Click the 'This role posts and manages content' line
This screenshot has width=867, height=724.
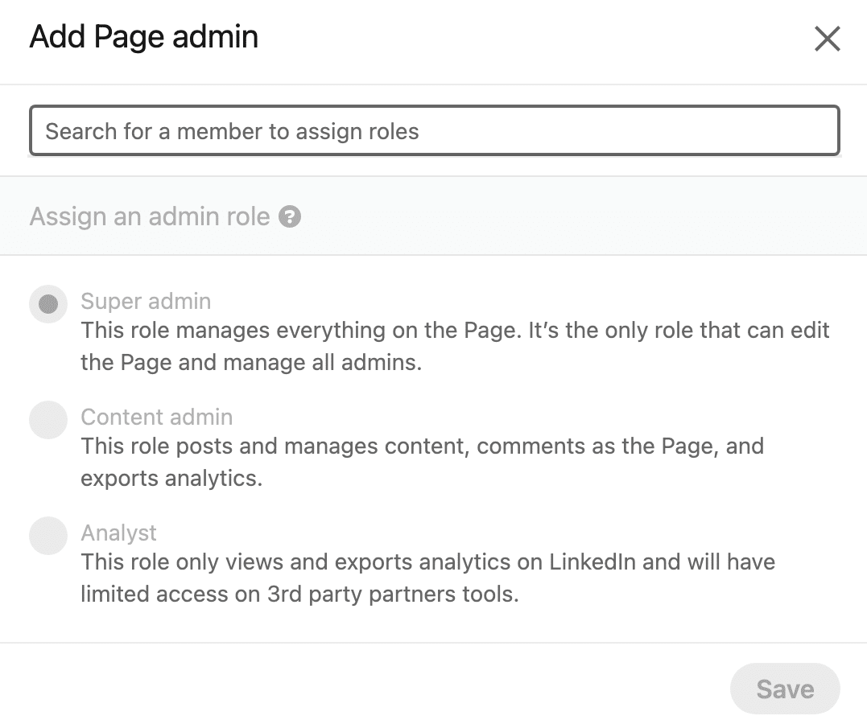[x=422, y=446]
